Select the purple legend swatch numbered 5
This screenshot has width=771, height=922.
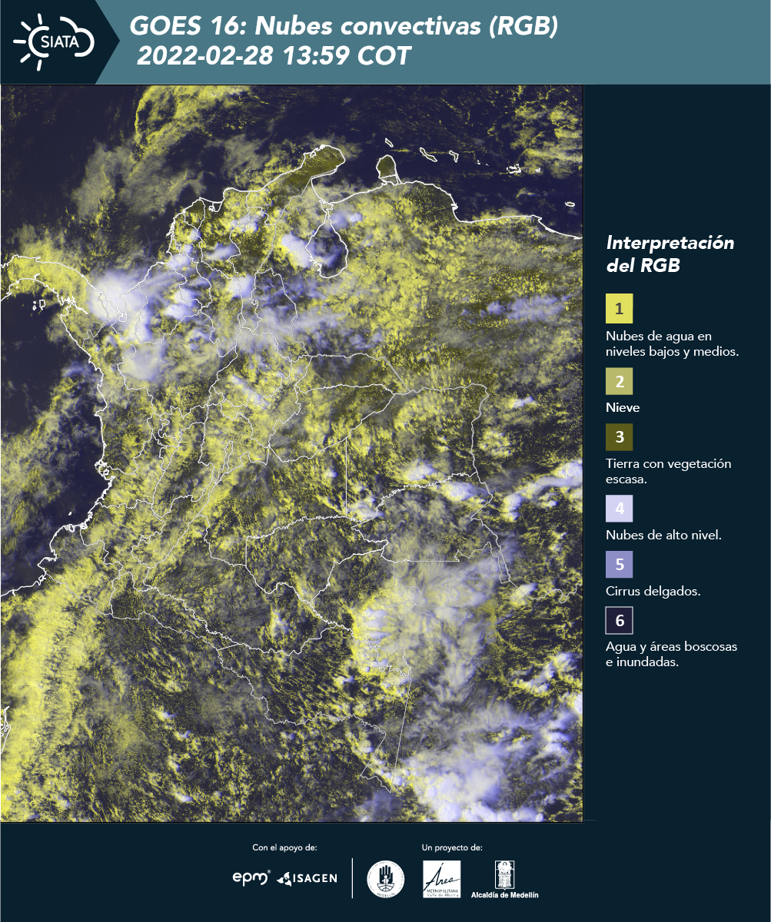pyautogui.click(x=620, y=564)
